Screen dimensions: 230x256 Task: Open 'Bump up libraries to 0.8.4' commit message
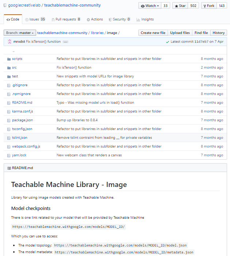[77, 120]
